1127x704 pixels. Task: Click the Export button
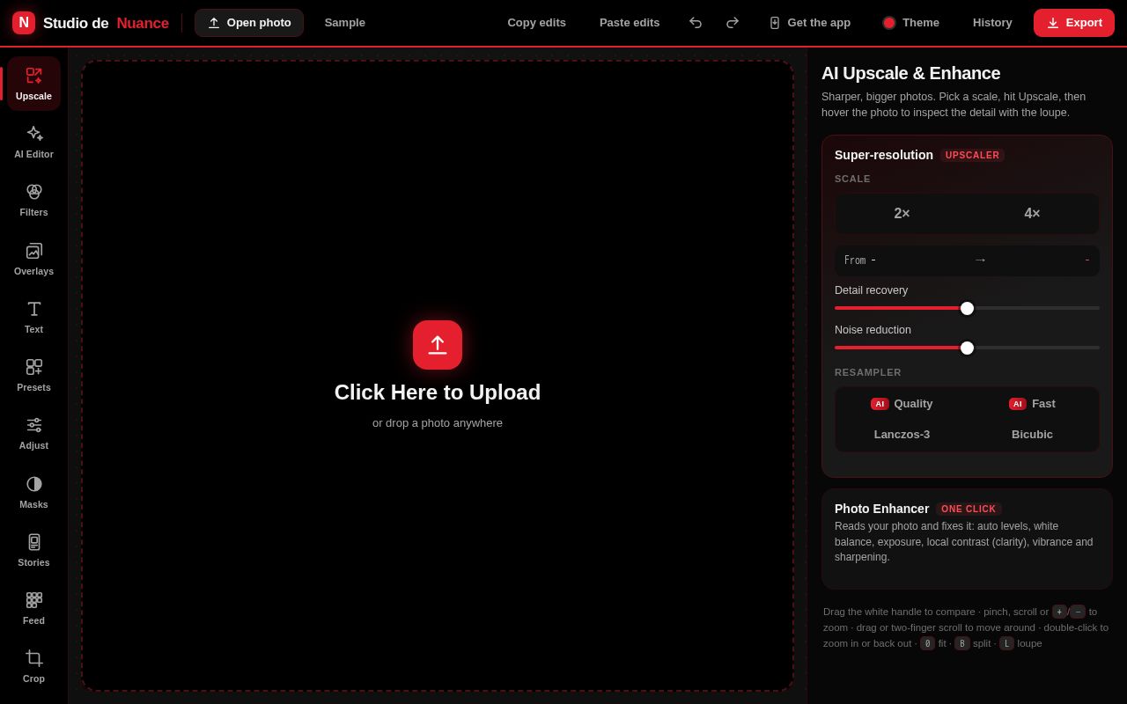1074,23
